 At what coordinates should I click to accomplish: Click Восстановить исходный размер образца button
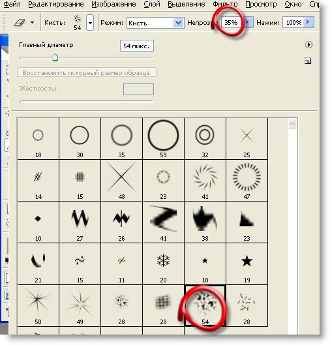(x=87, y=72)
